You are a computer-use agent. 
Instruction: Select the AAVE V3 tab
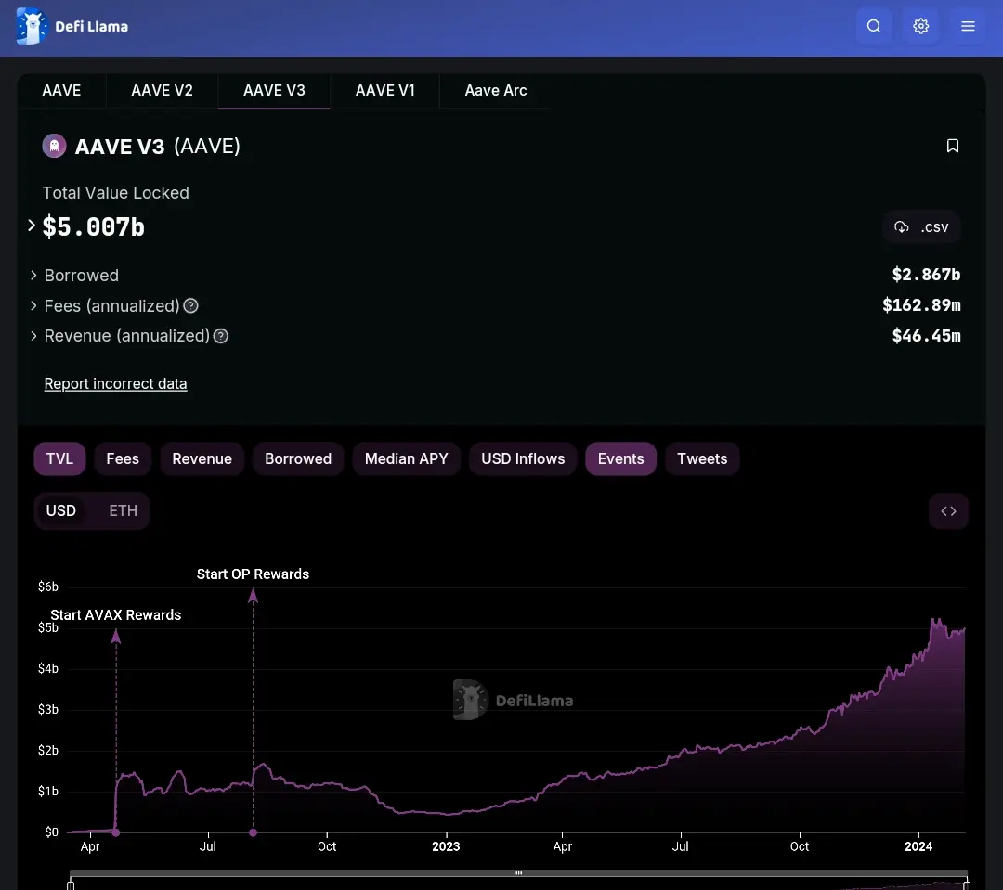[274, 91]
